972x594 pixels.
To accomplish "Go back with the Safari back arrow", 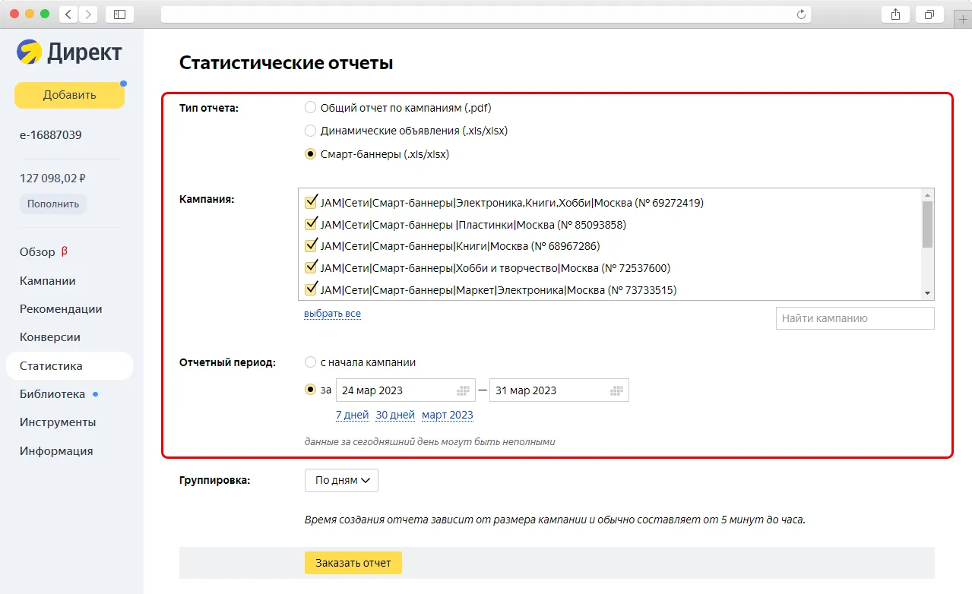I will [x=68, y=14].
